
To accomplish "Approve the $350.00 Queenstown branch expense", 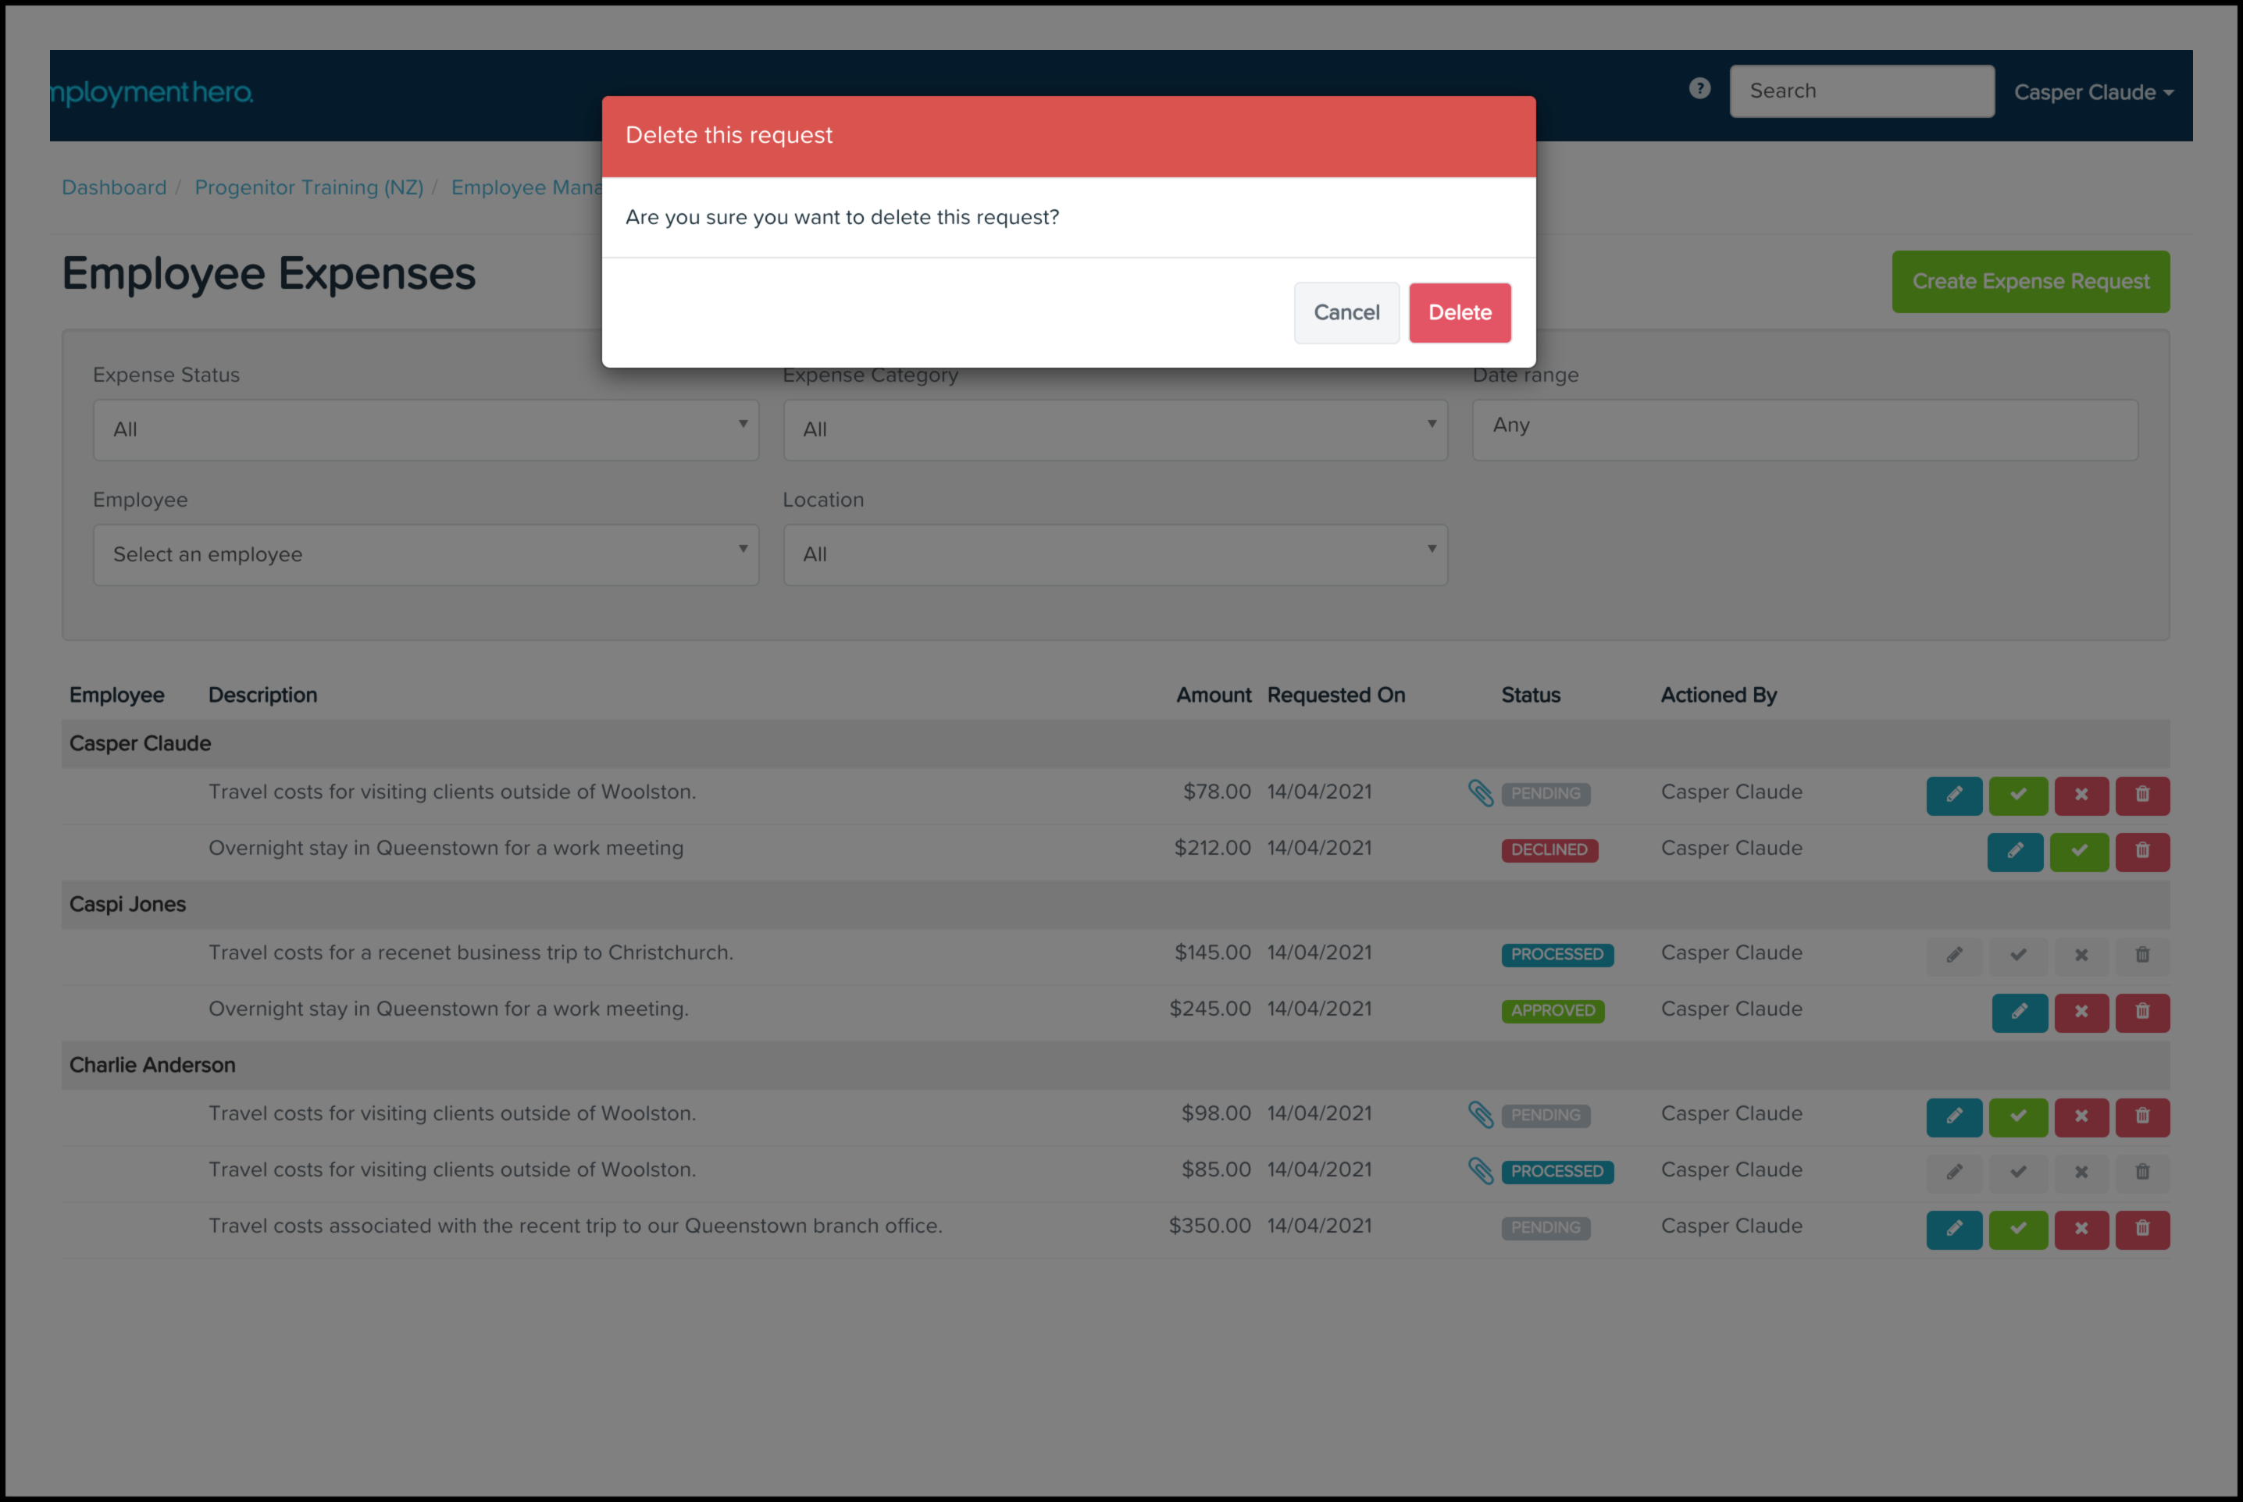I will pos(2017,1229).
